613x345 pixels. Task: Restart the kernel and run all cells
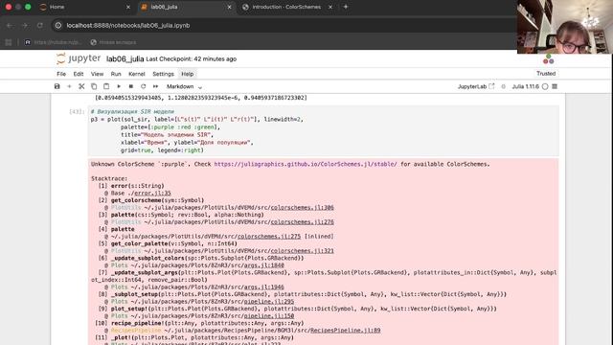click(x=155, y=86)
